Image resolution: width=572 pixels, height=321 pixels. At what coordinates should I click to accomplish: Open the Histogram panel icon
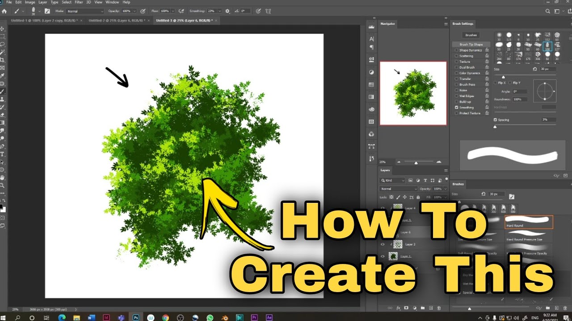(371, 27)
